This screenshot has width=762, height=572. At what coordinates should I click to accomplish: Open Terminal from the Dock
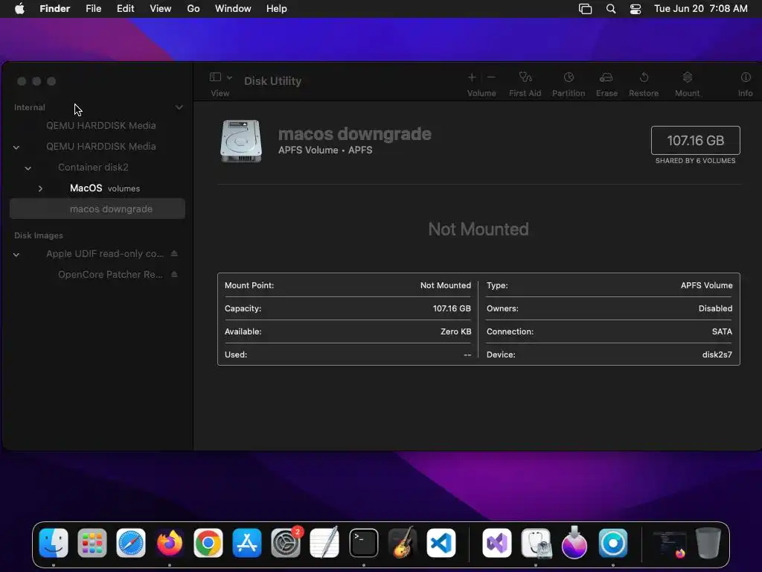click(363, 543)
